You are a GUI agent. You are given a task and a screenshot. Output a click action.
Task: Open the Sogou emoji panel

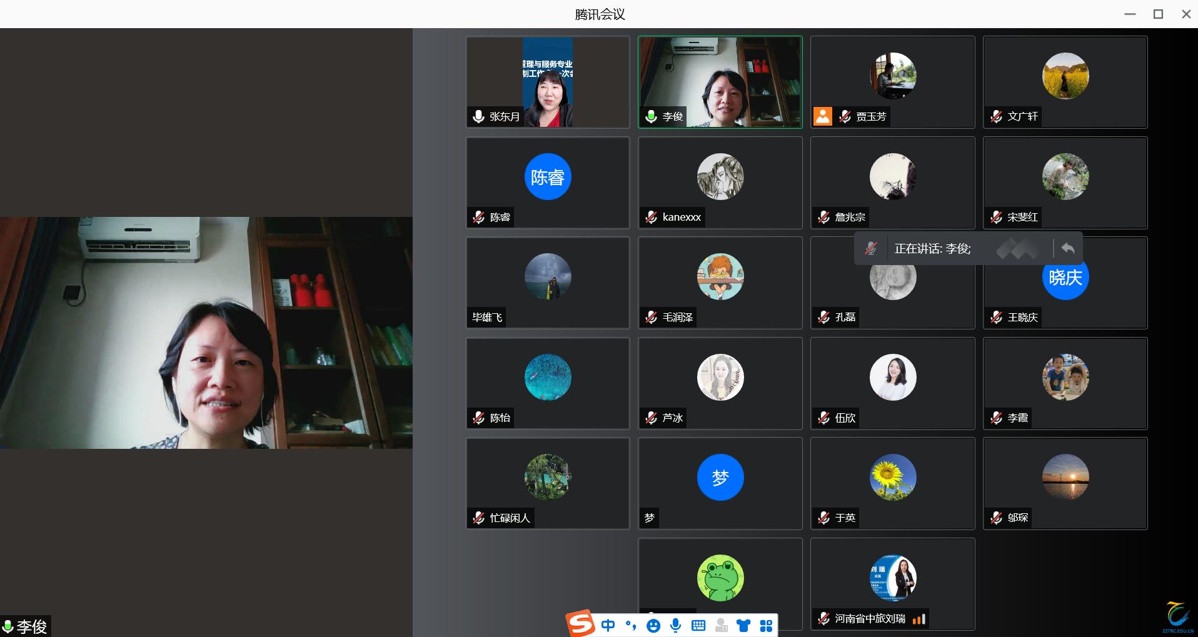(x=653, y=626)
